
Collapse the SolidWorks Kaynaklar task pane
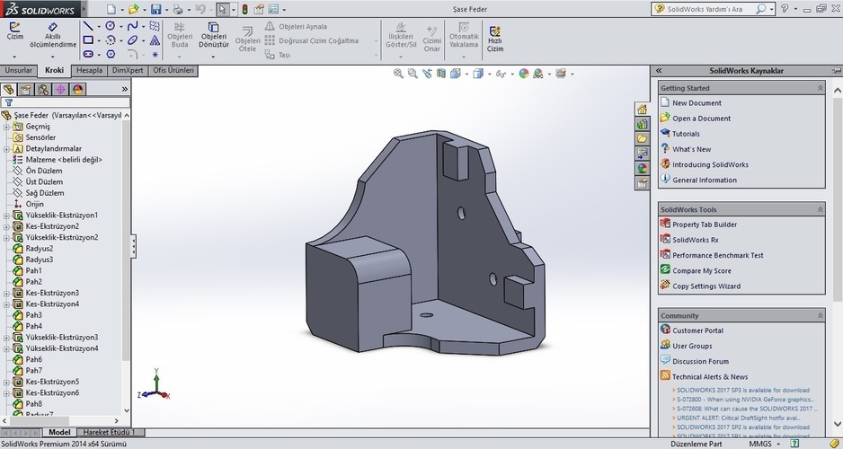click(x=659, y=71)
